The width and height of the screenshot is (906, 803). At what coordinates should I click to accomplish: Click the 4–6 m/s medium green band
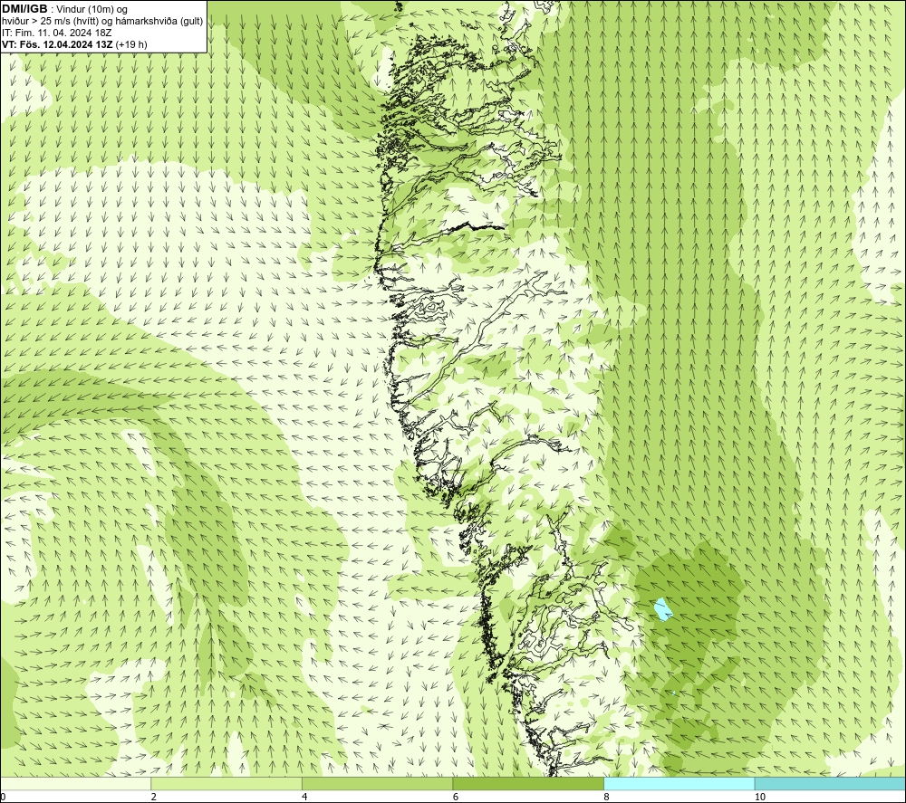click(x=377, y=783)
